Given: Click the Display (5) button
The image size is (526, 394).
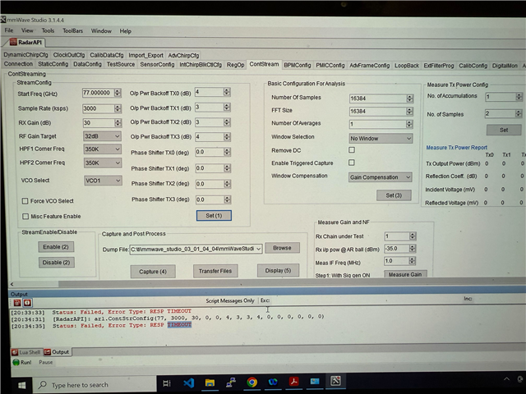Looking at the screenshot, I should click(278, 270).
